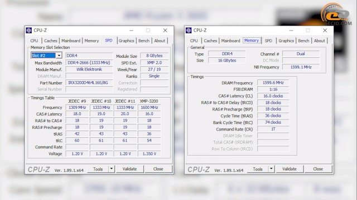357x200 pixels.
Task: Close right CPU-Z window with X
Action: (x=325, y=30)
